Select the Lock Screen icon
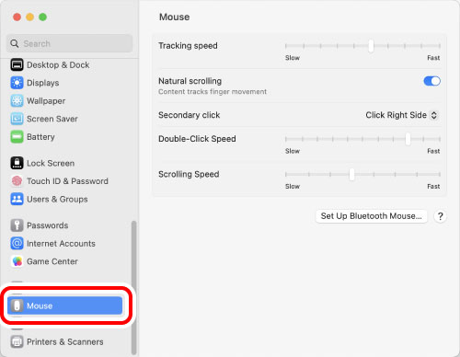 pyautogui.click(x=17, y=163)
